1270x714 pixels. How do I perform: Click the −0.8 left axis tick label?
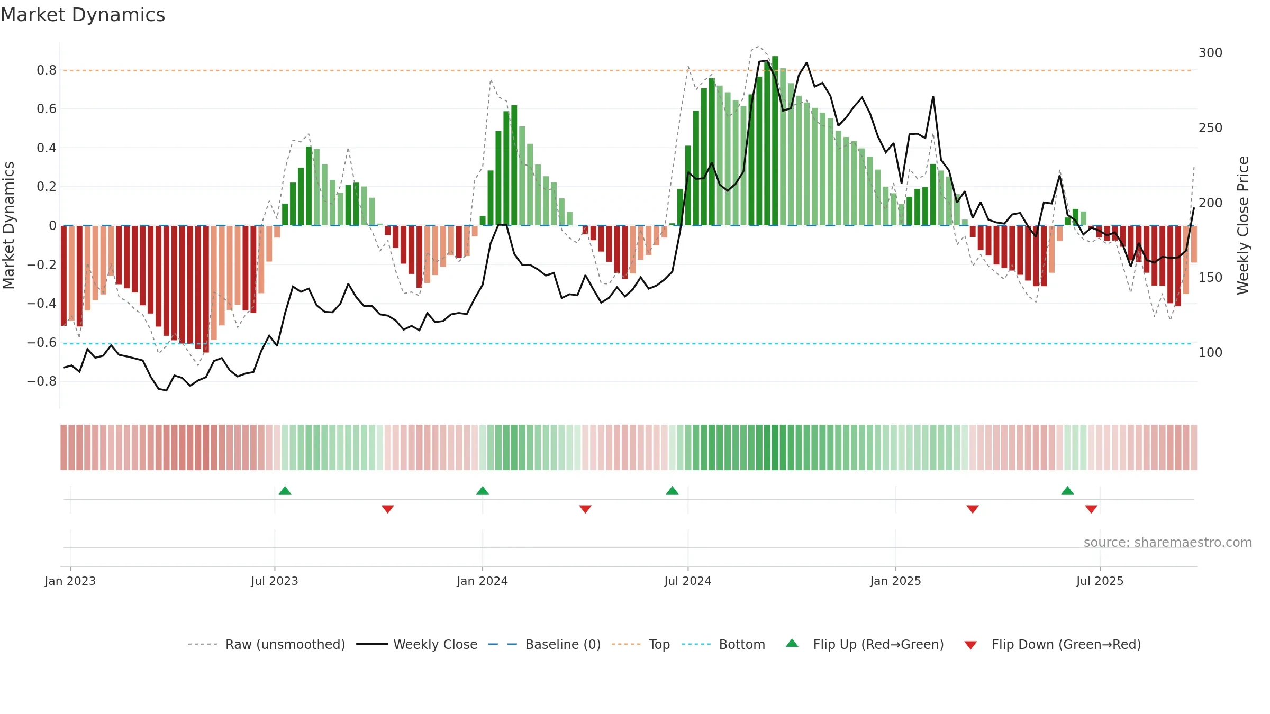pos(42,381)
